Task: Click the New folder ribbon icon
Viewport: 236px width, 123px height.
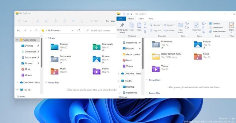Action: point(180,28)
